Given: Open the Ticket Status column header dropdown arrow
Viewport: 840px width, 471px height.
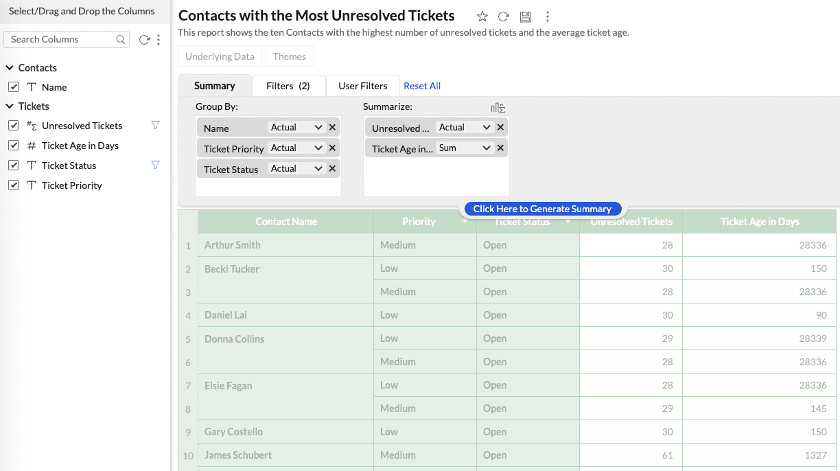Looking at the screenshot, I should (x=568, y=221).
